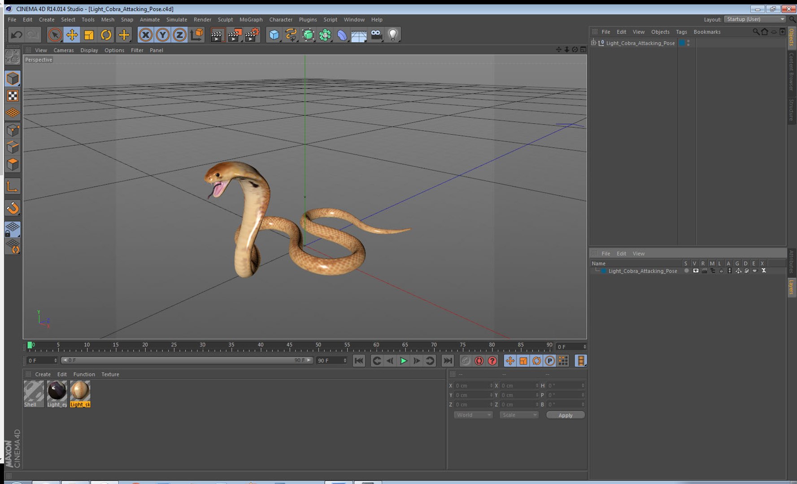Open the Simulate menu
The width and height of the screenshot is (797, 484).
coord(177,20)
